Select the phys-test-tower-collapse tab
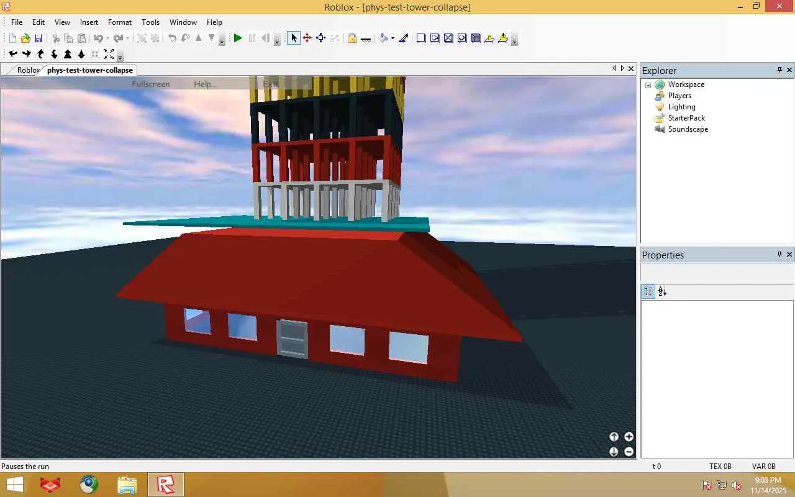Image resolution: width=795 pixels, height=497 pixels. pos(90,70)
